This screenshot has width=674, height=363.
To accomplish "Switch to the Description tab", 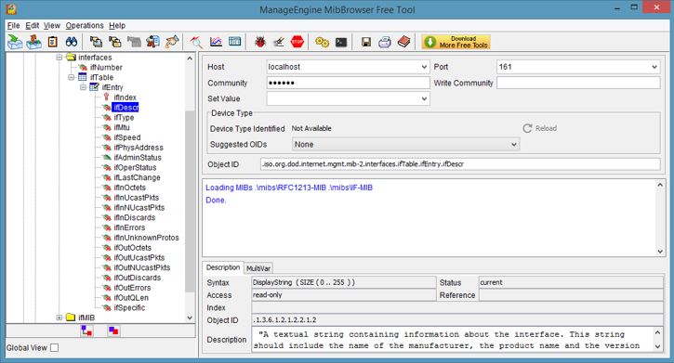I will pos(223,267).
